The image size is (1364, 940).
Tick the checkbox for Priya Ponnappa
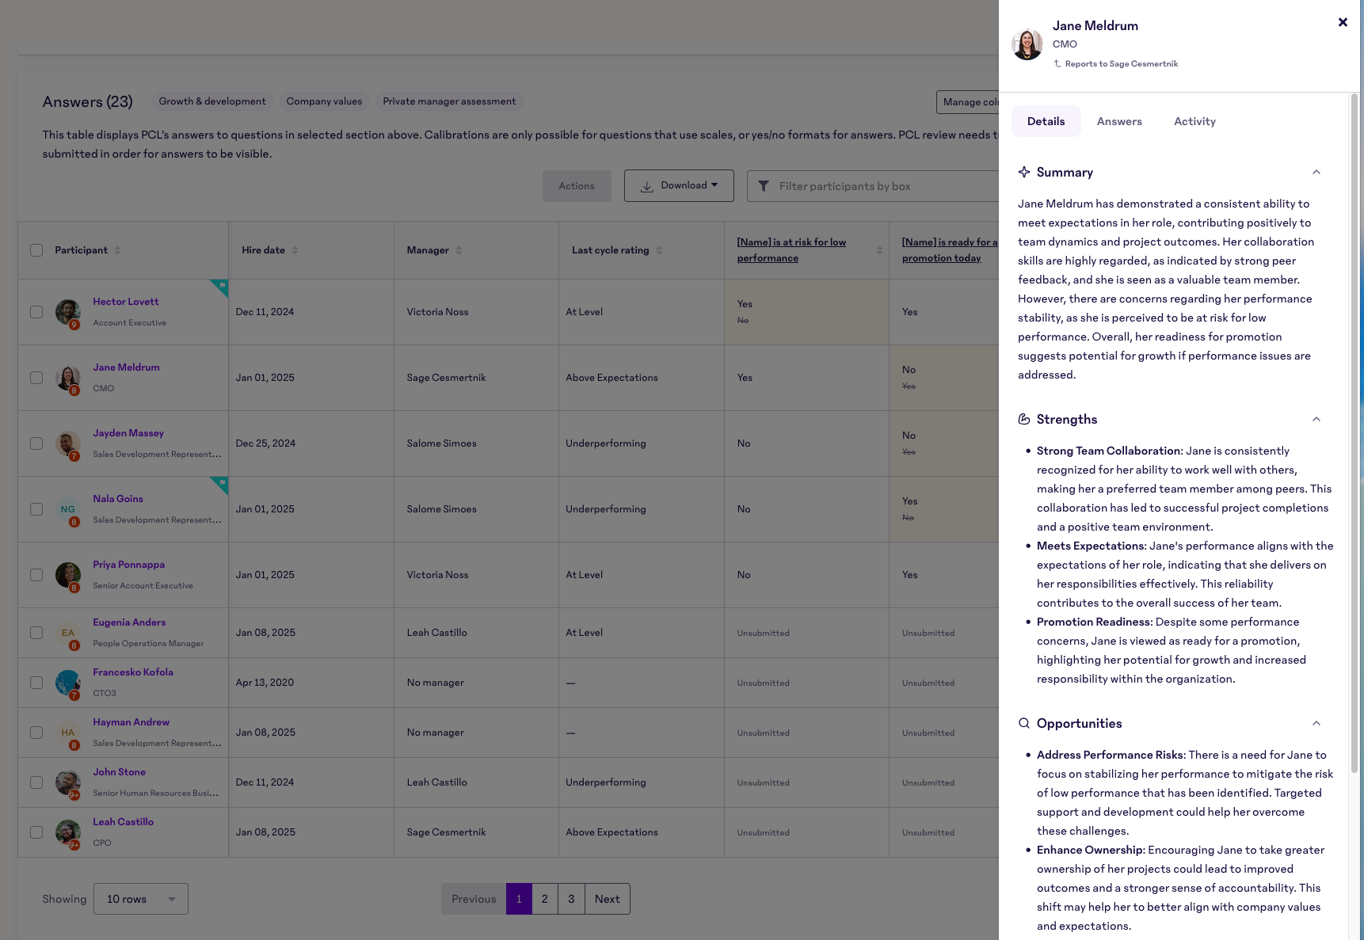point(36,575)
